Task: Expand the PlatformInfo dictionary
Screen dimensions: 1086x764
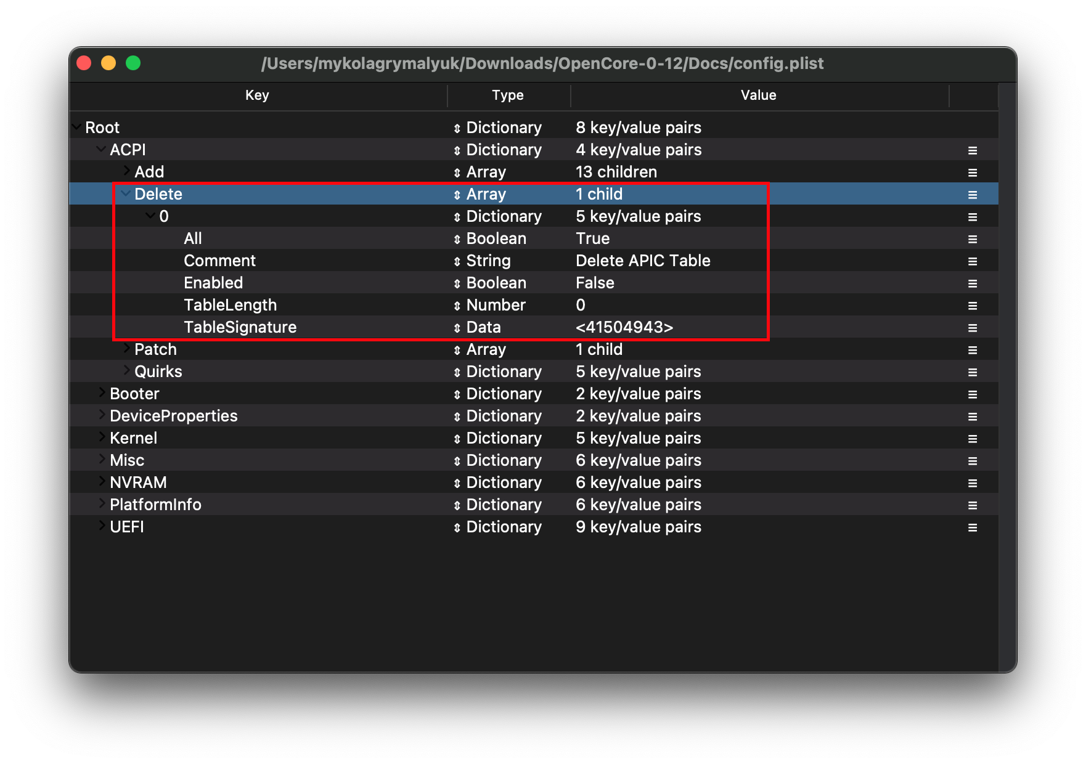Action: 102,503
